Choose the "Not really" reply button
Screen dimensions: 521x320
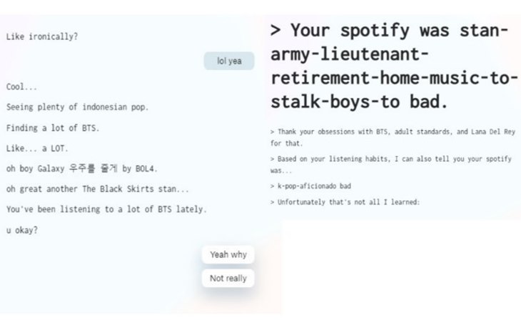pyautogui.click(x=228, y=278)
